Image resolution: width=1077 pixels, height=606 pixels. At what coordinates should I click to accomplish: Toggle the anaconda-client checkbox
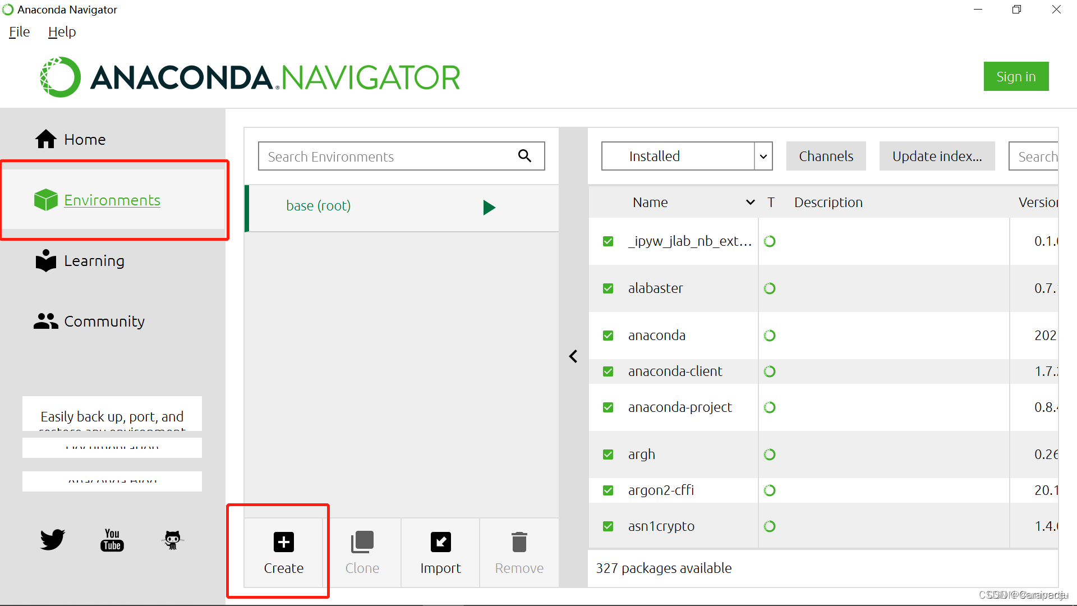click(608, 371)
